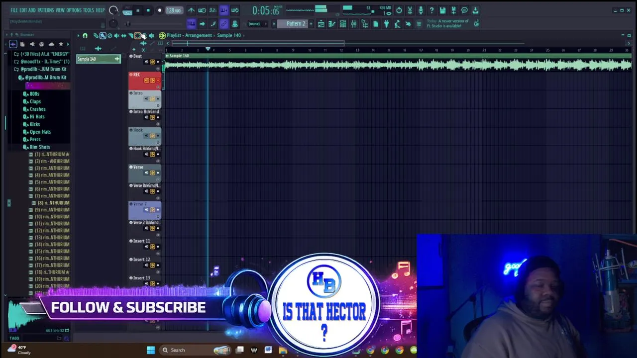Save project with the floppy disk icon
Viewport: 637px width, 358px height.
(x=442, y=10)
